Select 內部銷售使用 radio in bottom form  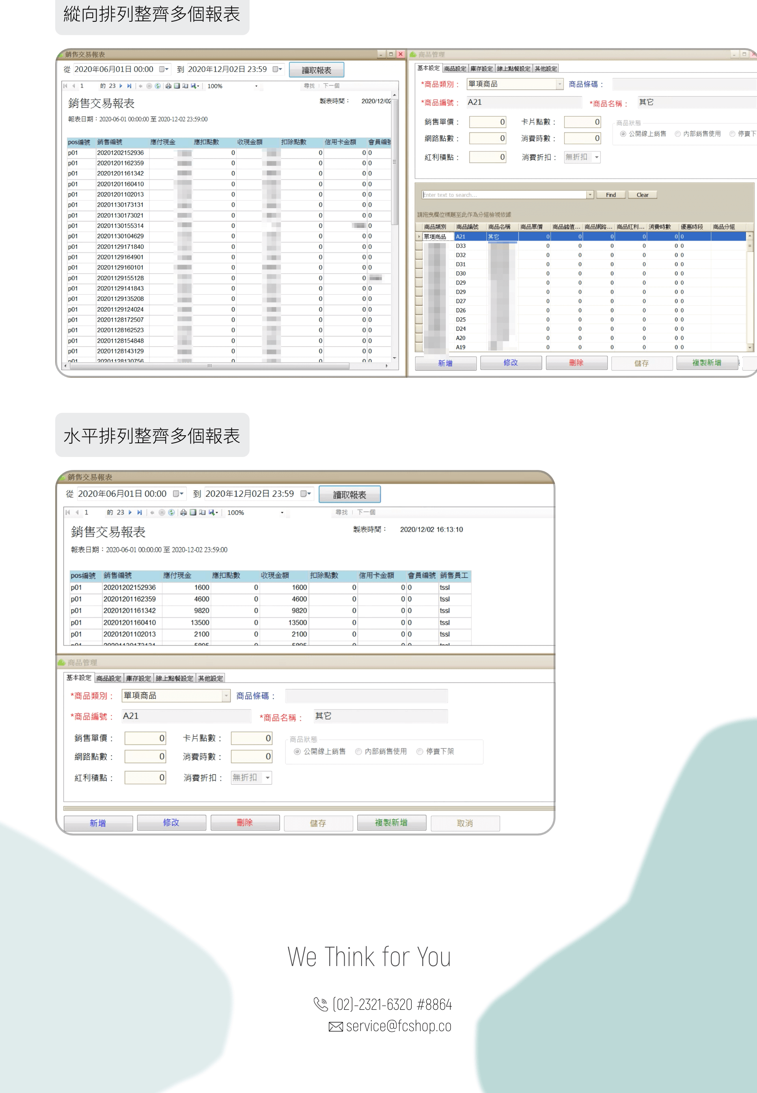pyautogui.click(x=358, y=751)
